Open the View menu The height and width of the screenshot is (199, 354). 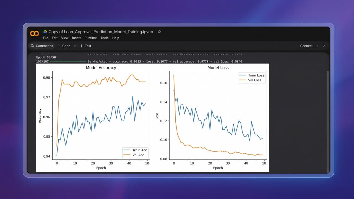pos(65,38)
